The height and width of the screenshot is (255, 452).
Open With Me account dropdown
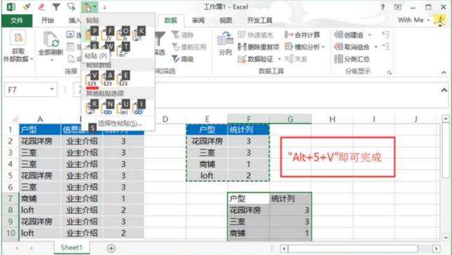tap(414, 20)
